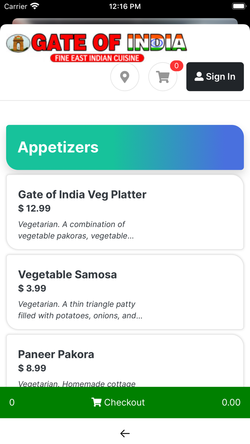This screenshot has width=250, height=444.
Task: Tap the $ 8.99 price
Action: (32, 368)
